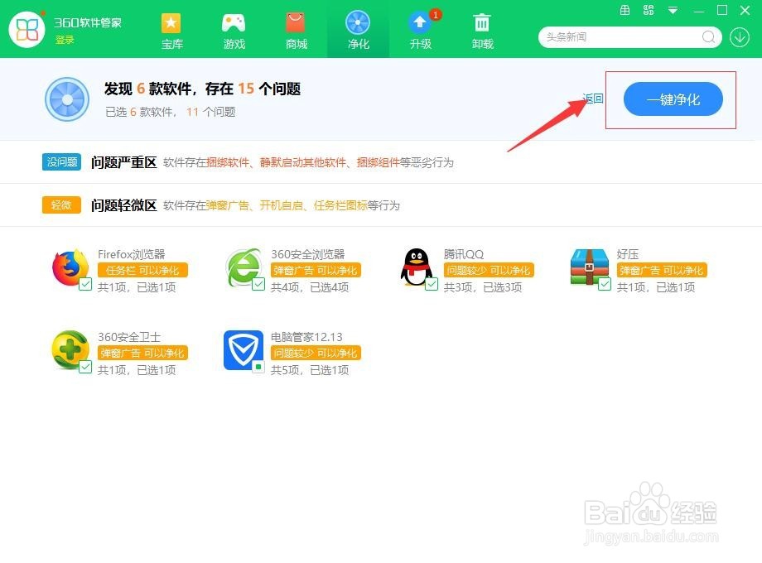Image resolution: width=762 pixels, height=563 pixels.
Task: Click the puzzle-piece plugin icon in titlebar
Action: tap(649, 11)
